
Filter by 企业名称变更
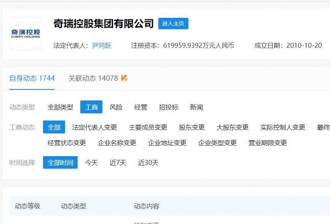(x=117, y=143)
